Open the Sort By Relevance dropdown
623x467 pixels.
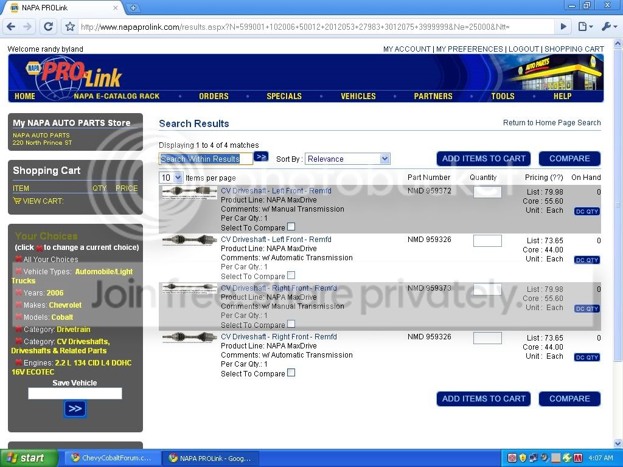(x=347, y=159)
